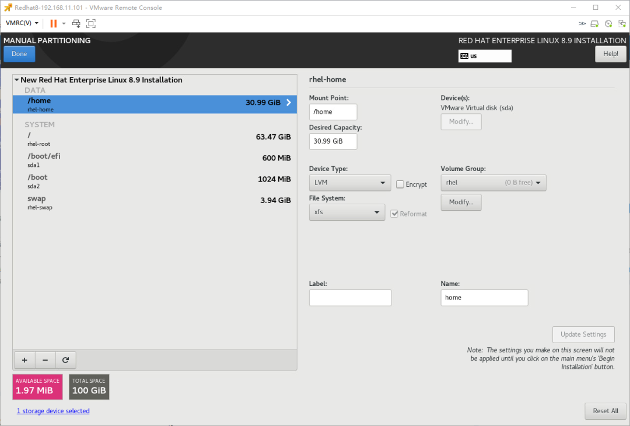This screenshot has height=426, width=630.
Task: Minimize the VMware Remote Console window
Action: 573,8
